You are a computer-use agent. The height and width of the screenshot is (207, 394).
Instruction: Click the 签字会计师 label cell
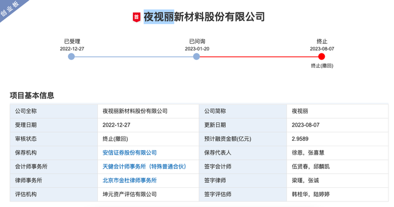pyautogui.click(x=243, y=166)
